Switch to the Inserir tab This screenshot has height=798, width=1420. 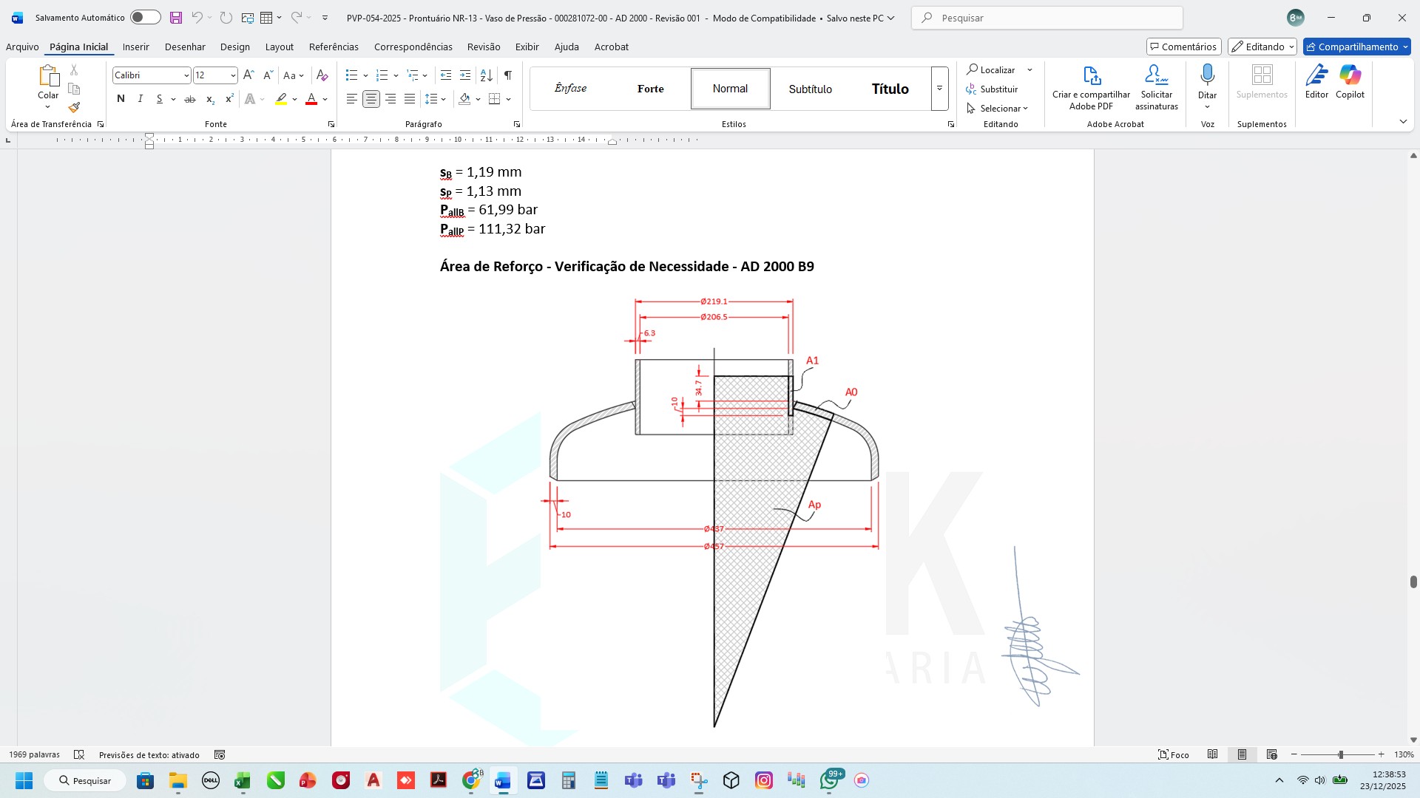135,47
